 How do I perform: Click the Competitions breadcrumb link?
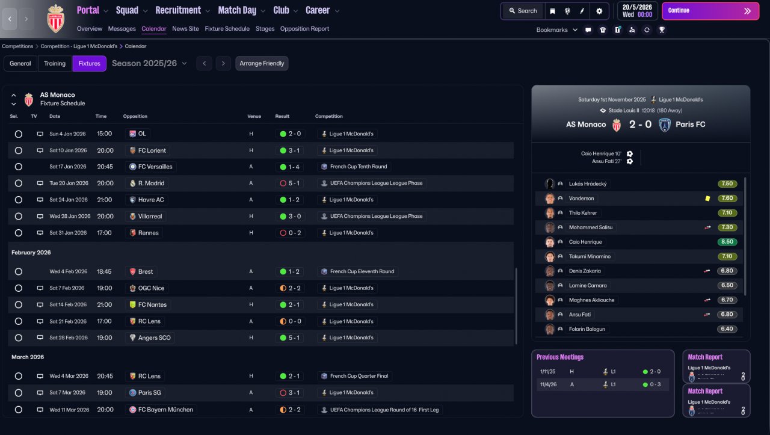point(17,46)
